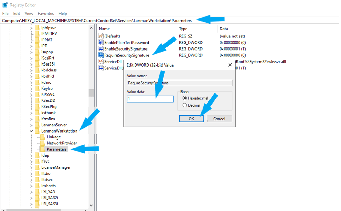Click the Registry Editor app icon in title bar
The height and width of the screenshot is (211, 341).
5,5
